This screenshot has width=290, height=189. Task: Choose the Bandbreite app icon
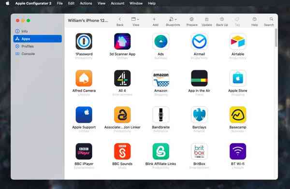point(161,115)
